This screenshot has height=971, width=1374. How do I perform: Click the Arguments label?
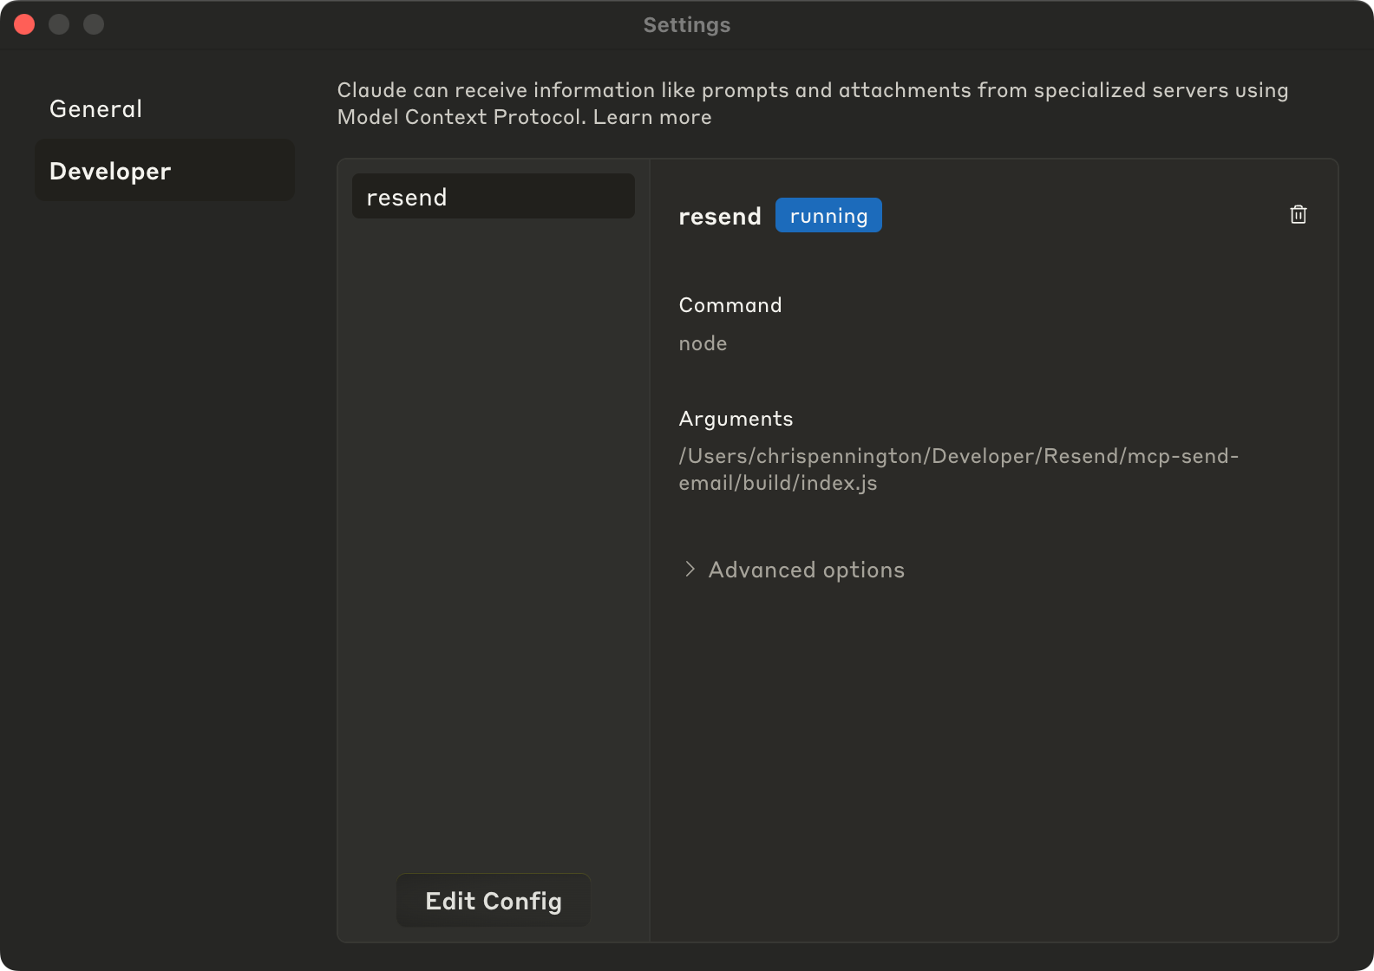click(x=736, y=419)
